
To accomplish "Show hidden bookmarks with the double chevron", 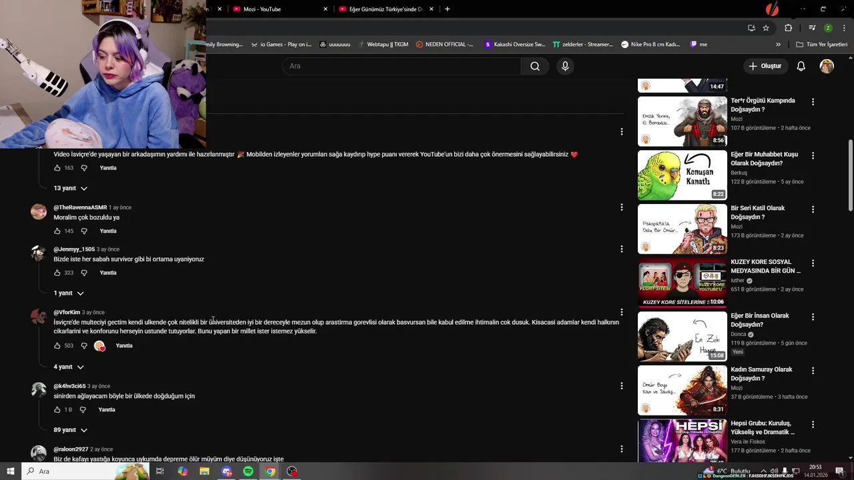I will 778,45.
